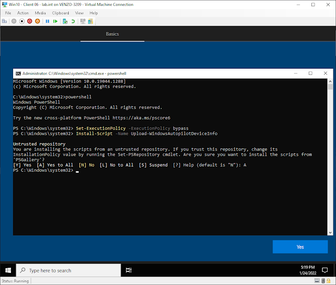336x285 pixels.
Task: Click 'Untrusted repository' heading in console
Action: (x=39, y=144)
